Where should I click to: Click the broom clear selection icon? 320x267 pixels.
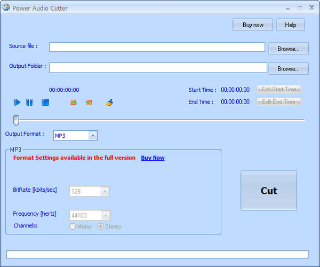pyautogui.click(x=109, y=102)
